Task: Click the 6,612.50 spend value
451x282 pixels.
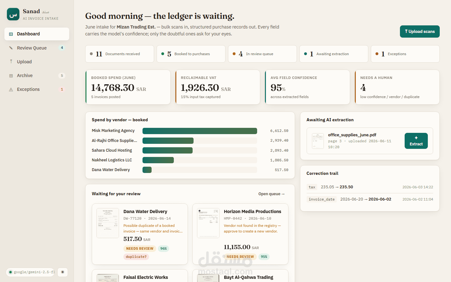Action: 279,131
